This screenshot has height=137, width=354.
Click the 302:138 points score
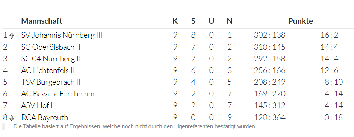[269, 35]
